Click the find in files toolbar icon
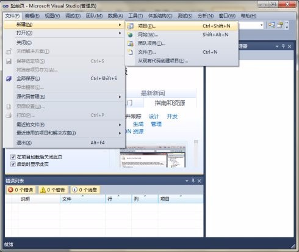Screen dimensions: 299x252 coord(272,25)
